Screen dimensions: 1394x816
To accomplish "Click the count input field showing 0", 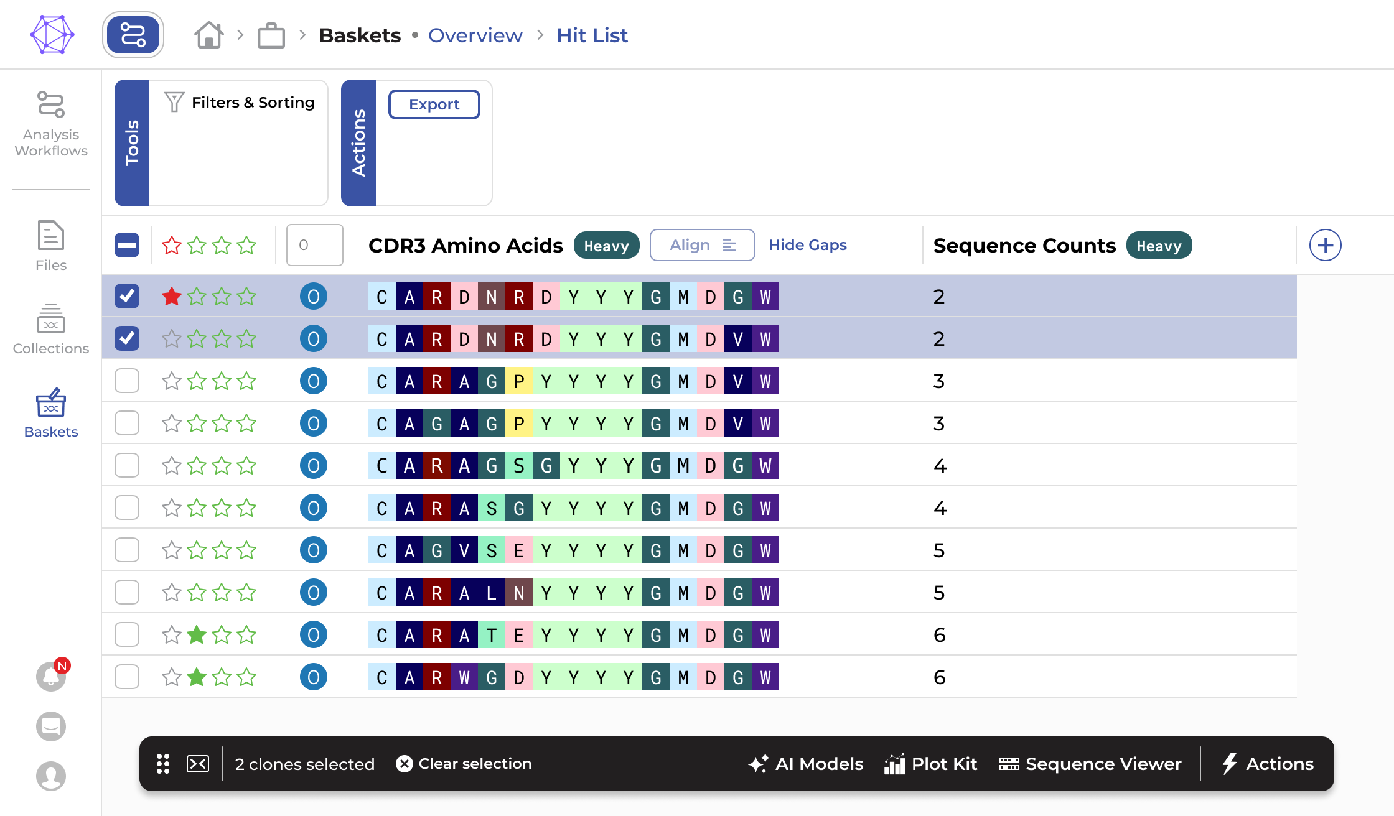I will coord(315,245).
